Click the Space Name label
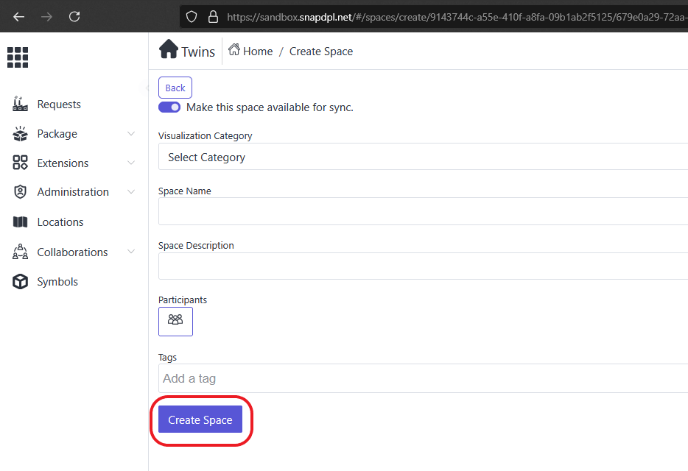 [x=185, y=191]
